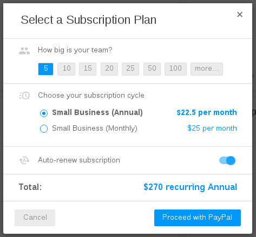Choose team size 50

click(x=152, y=69)
